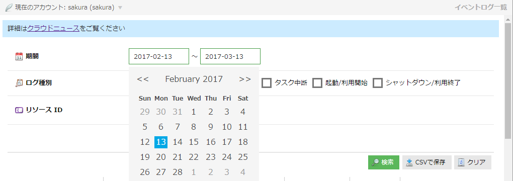The height and width of the screenshot is (181, 513).
Task: Click the ログ種別 log type icon
Action: click(19, 83)
